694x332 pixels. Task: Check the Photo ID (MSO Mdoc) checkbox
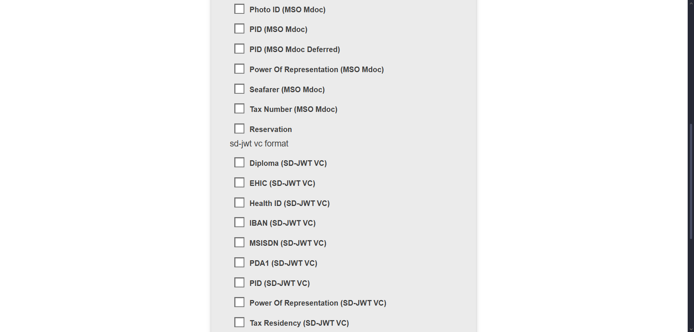tap(240, 9)
